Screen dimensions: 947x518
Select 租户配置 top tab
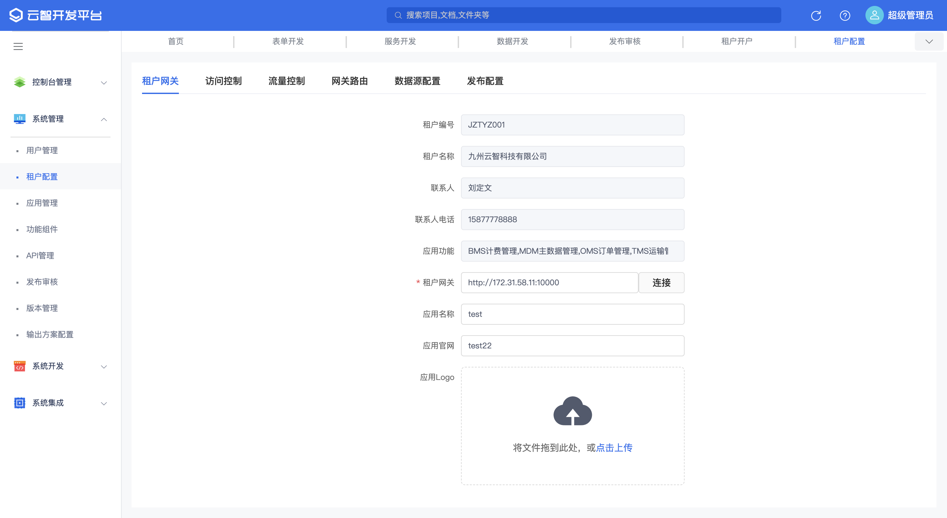pos(849,41)
